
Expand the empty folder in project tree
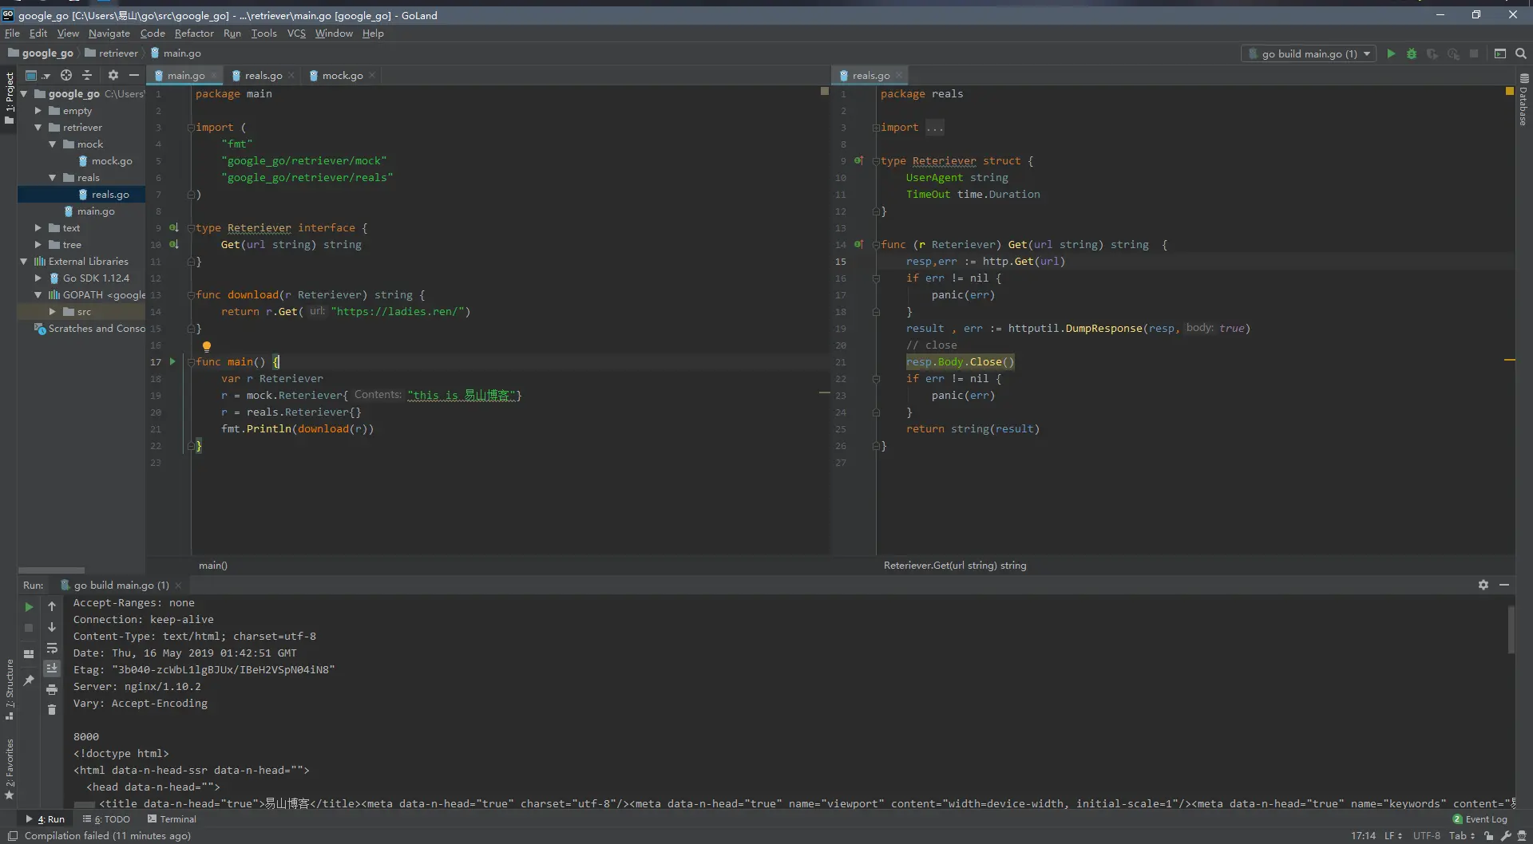tap(38, 111)
